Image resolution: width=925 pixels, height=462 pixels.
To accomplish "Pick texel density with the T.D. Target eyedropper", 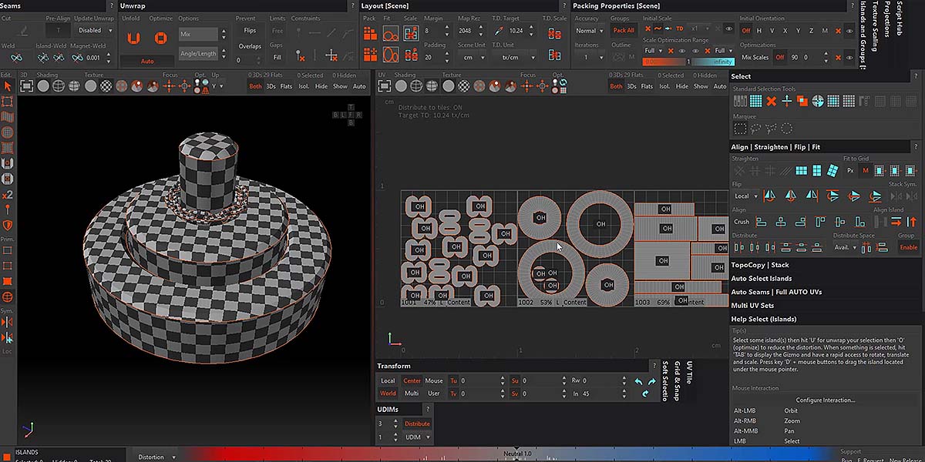I will tap(499, 32).
